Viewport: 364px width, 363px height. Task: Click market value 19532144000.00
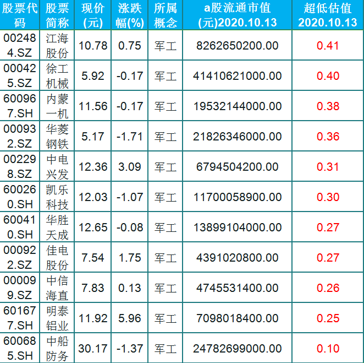click(x=237, y=106)
